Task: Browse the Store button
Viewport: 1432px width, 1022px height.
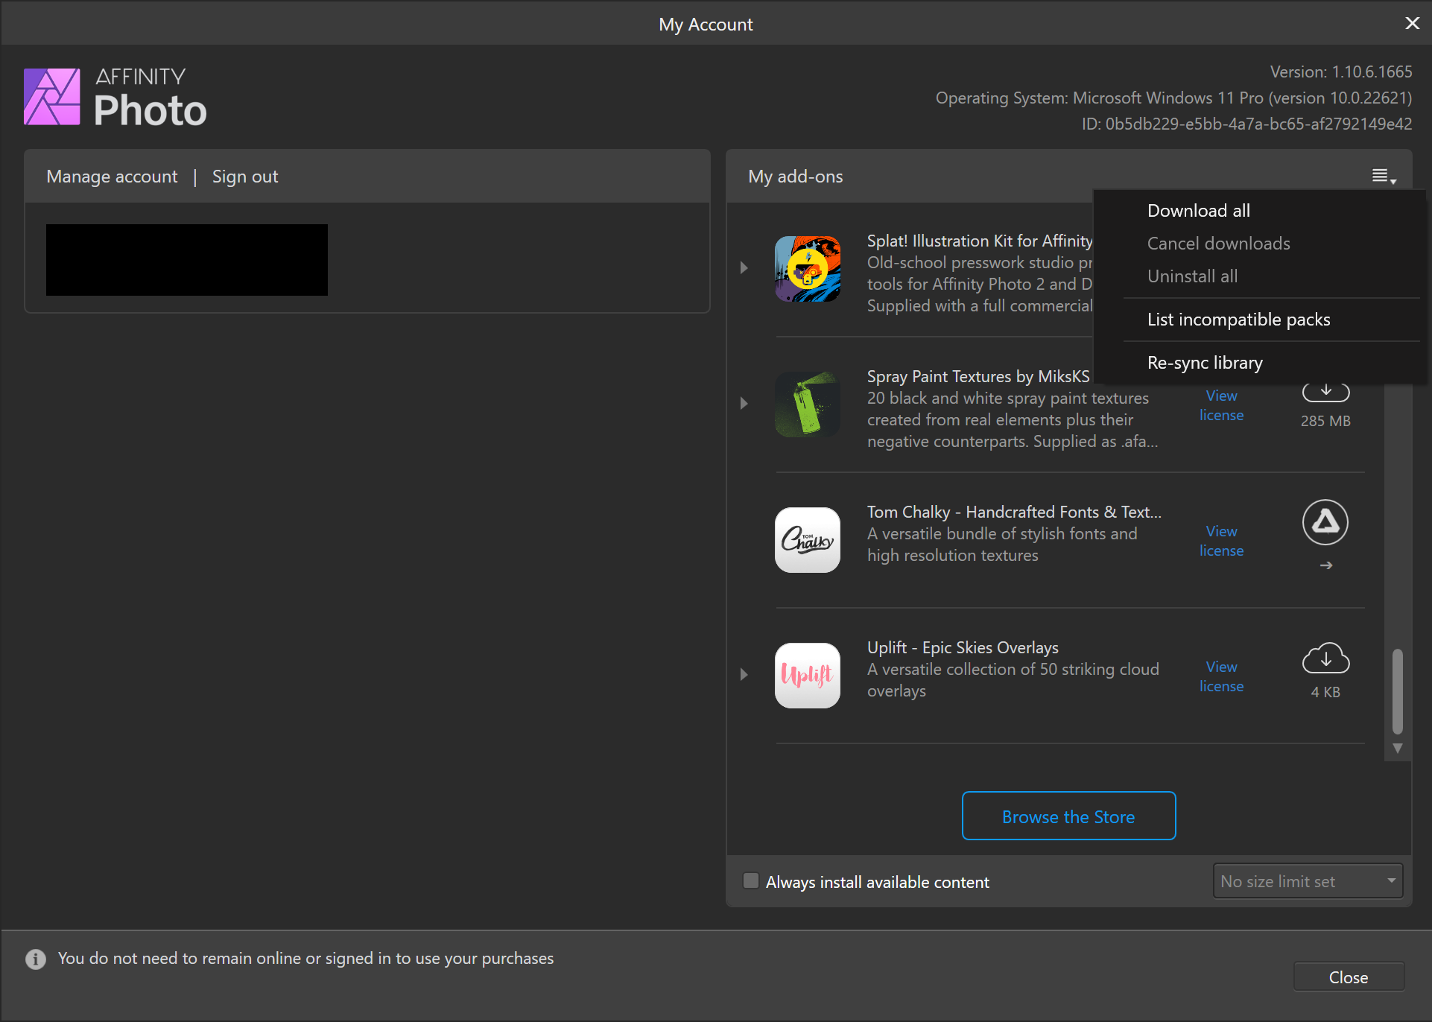Action: tap(1068, 817)
